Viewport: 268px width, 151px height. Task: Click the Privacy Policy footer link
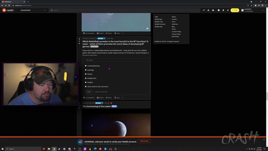pyautogui.click(x=176, y=34)
